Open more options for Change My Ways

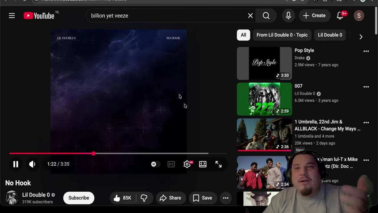click(366, 122)
